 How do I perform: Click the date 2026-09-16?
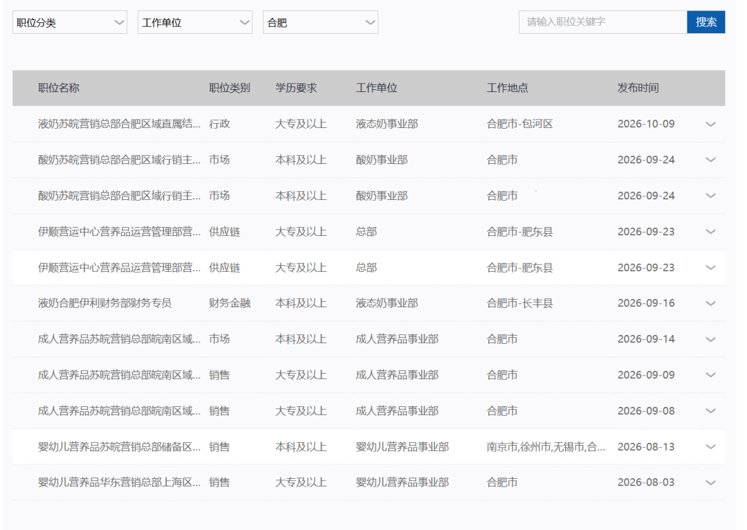(646, 303)
